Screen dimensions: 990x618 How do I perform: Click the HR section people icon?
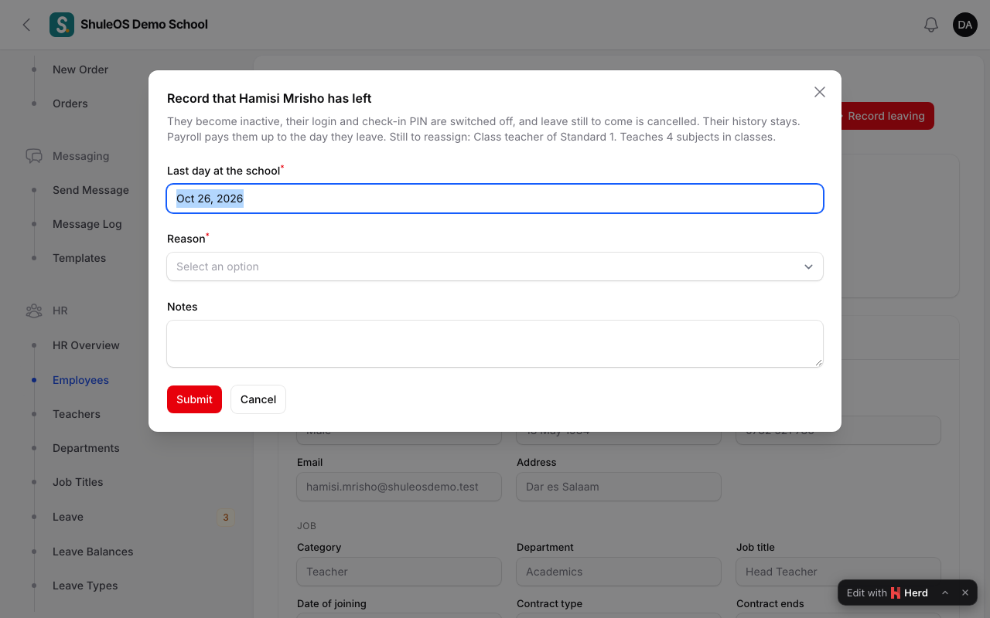tap(34, 311)
